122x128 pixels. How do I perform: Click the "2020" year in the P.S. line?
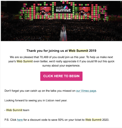(x=105, y=120)
